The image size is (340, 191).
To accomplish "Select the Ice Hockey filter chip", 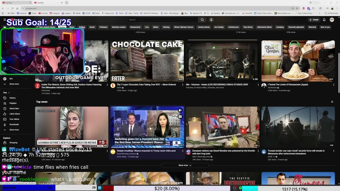I will 219,27.
